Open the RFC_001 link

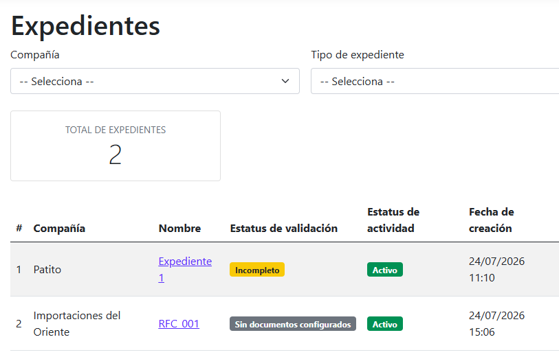point(179,324)
